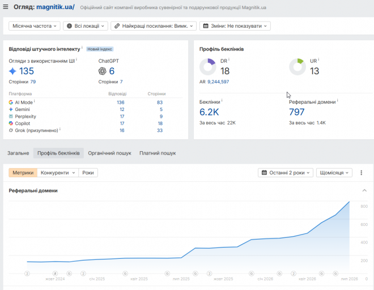This screenshot has height=290, width=374.
Task: Open the hamburger menu icon
Action: click(6, 7)
